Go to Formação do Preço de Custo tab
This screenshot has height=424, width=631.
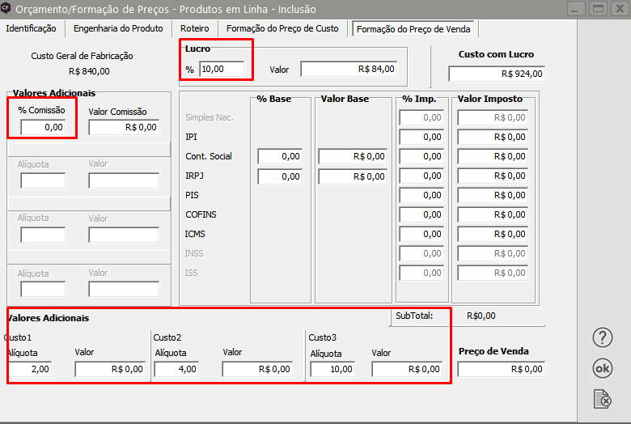[282, 28]
